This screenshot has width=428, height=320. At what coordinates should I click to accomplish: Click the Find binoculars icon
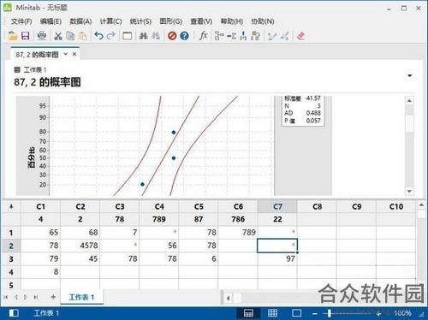tap(144, 36)
